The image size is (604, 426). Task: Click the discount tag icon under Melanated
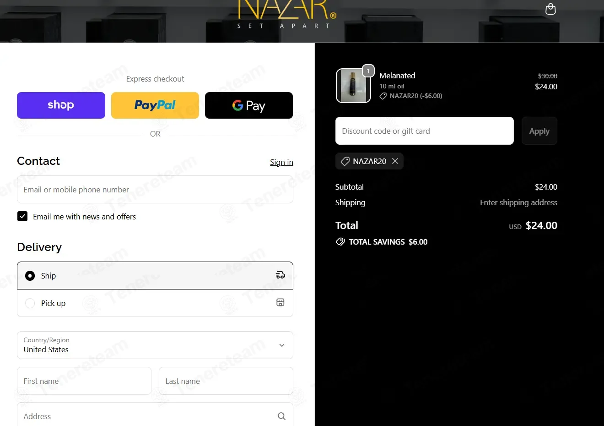click(x=383, y=96)
